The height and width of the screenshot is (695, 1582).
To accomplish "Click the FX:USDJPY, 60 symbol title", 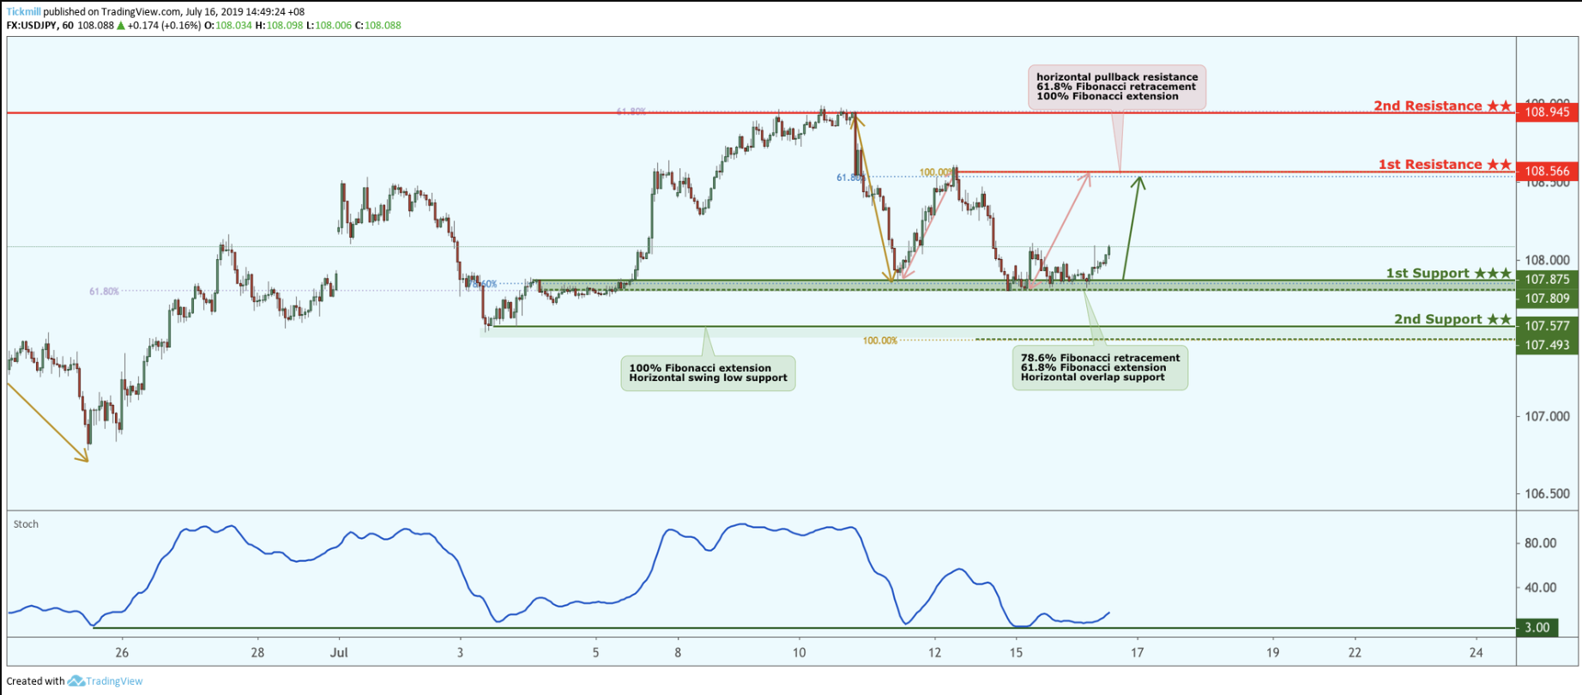I will coord(39,26).
